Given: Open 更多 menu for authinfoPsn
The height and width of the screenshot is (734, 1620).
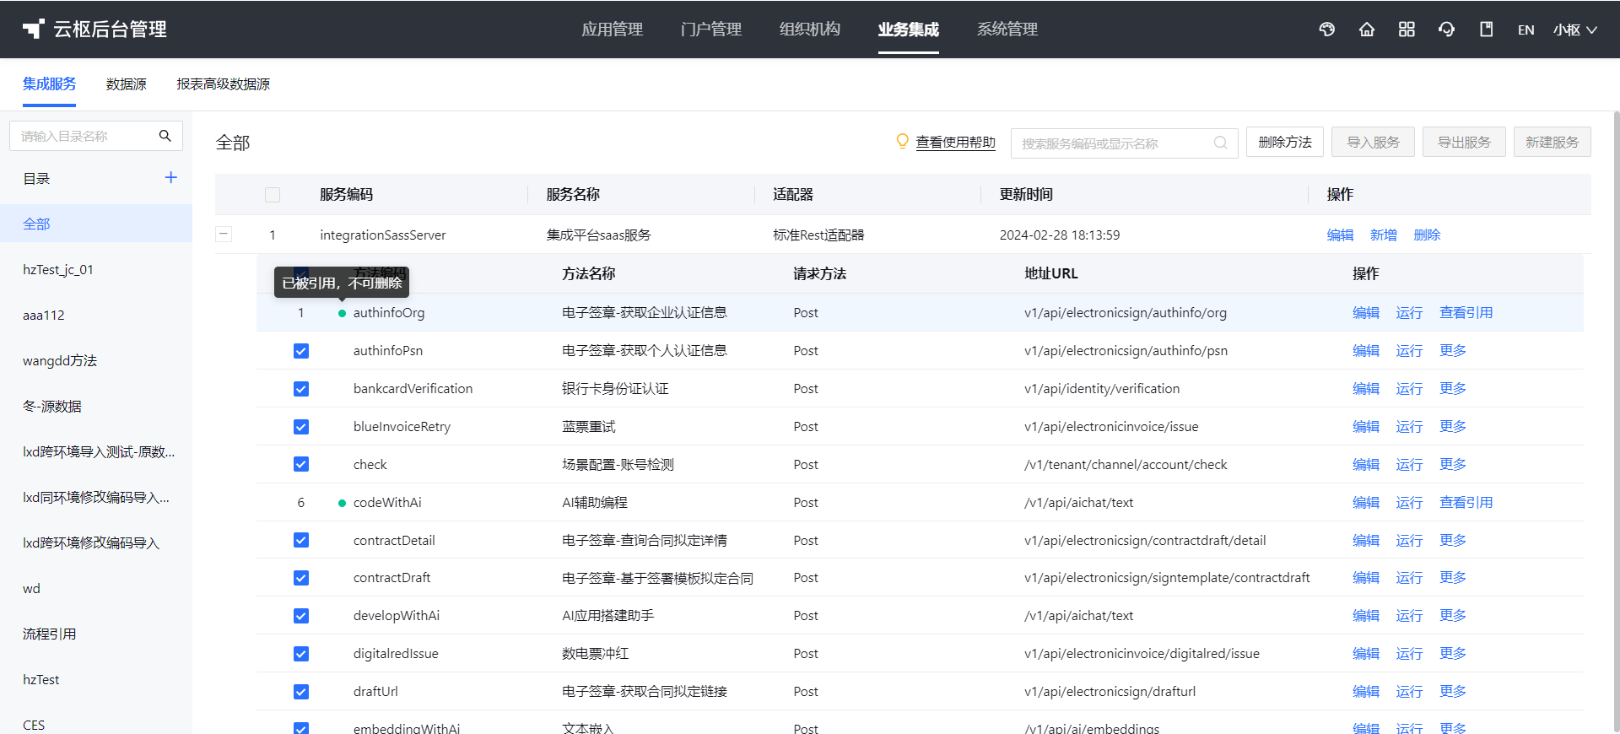Looking at the screenshot, I should 1453,351.
